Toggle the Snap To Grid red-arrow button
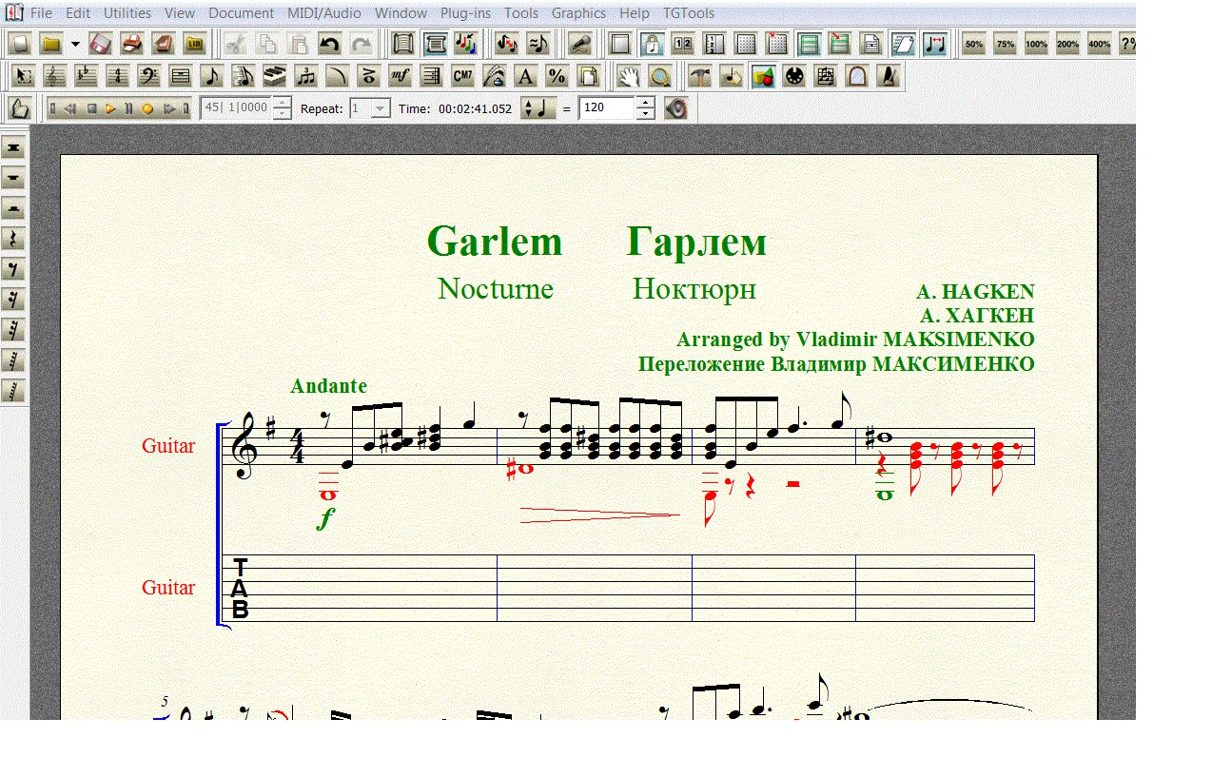The image size is (1212, 777). [776, 44]
